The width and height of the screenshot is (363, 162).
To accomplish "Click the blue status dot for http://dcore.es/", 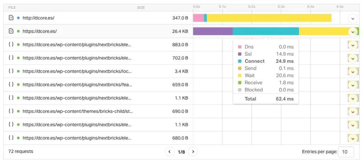I will (18, 18).
